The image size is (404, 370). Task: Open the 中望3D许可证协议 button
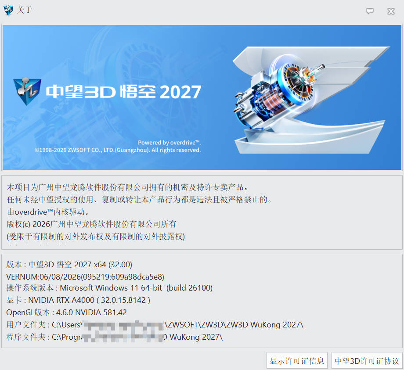tap(367, 361)
